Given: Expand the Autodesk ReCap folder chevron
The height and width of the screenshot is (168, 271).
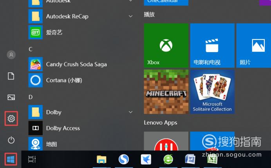Looking at the screenshot, I should click(131, 16).
